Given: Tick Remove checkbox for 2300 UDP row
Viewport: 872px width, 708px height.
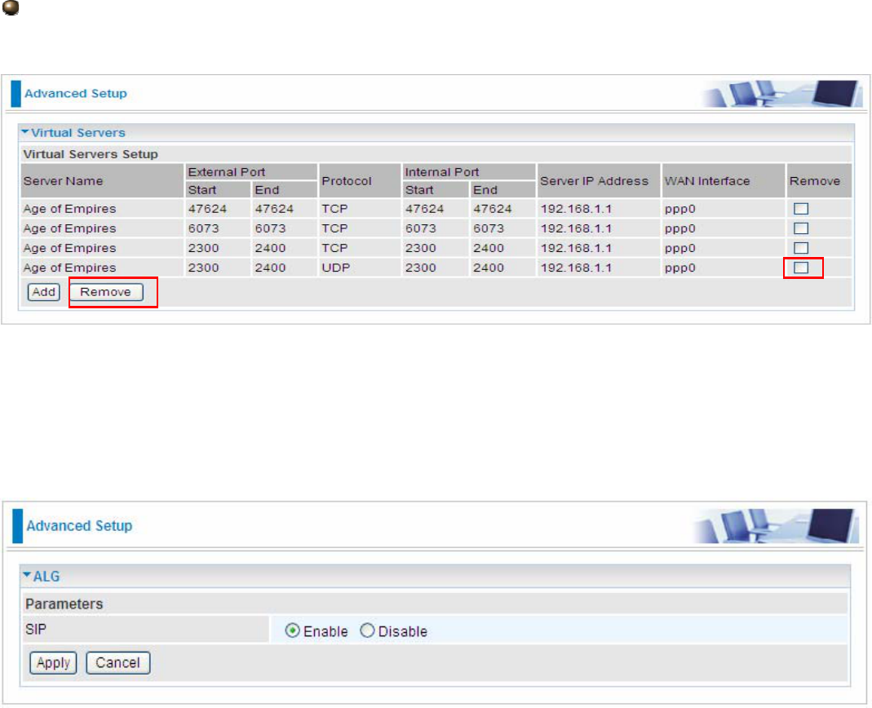Looking at the screenshot, I should click(x=801, y=268).
